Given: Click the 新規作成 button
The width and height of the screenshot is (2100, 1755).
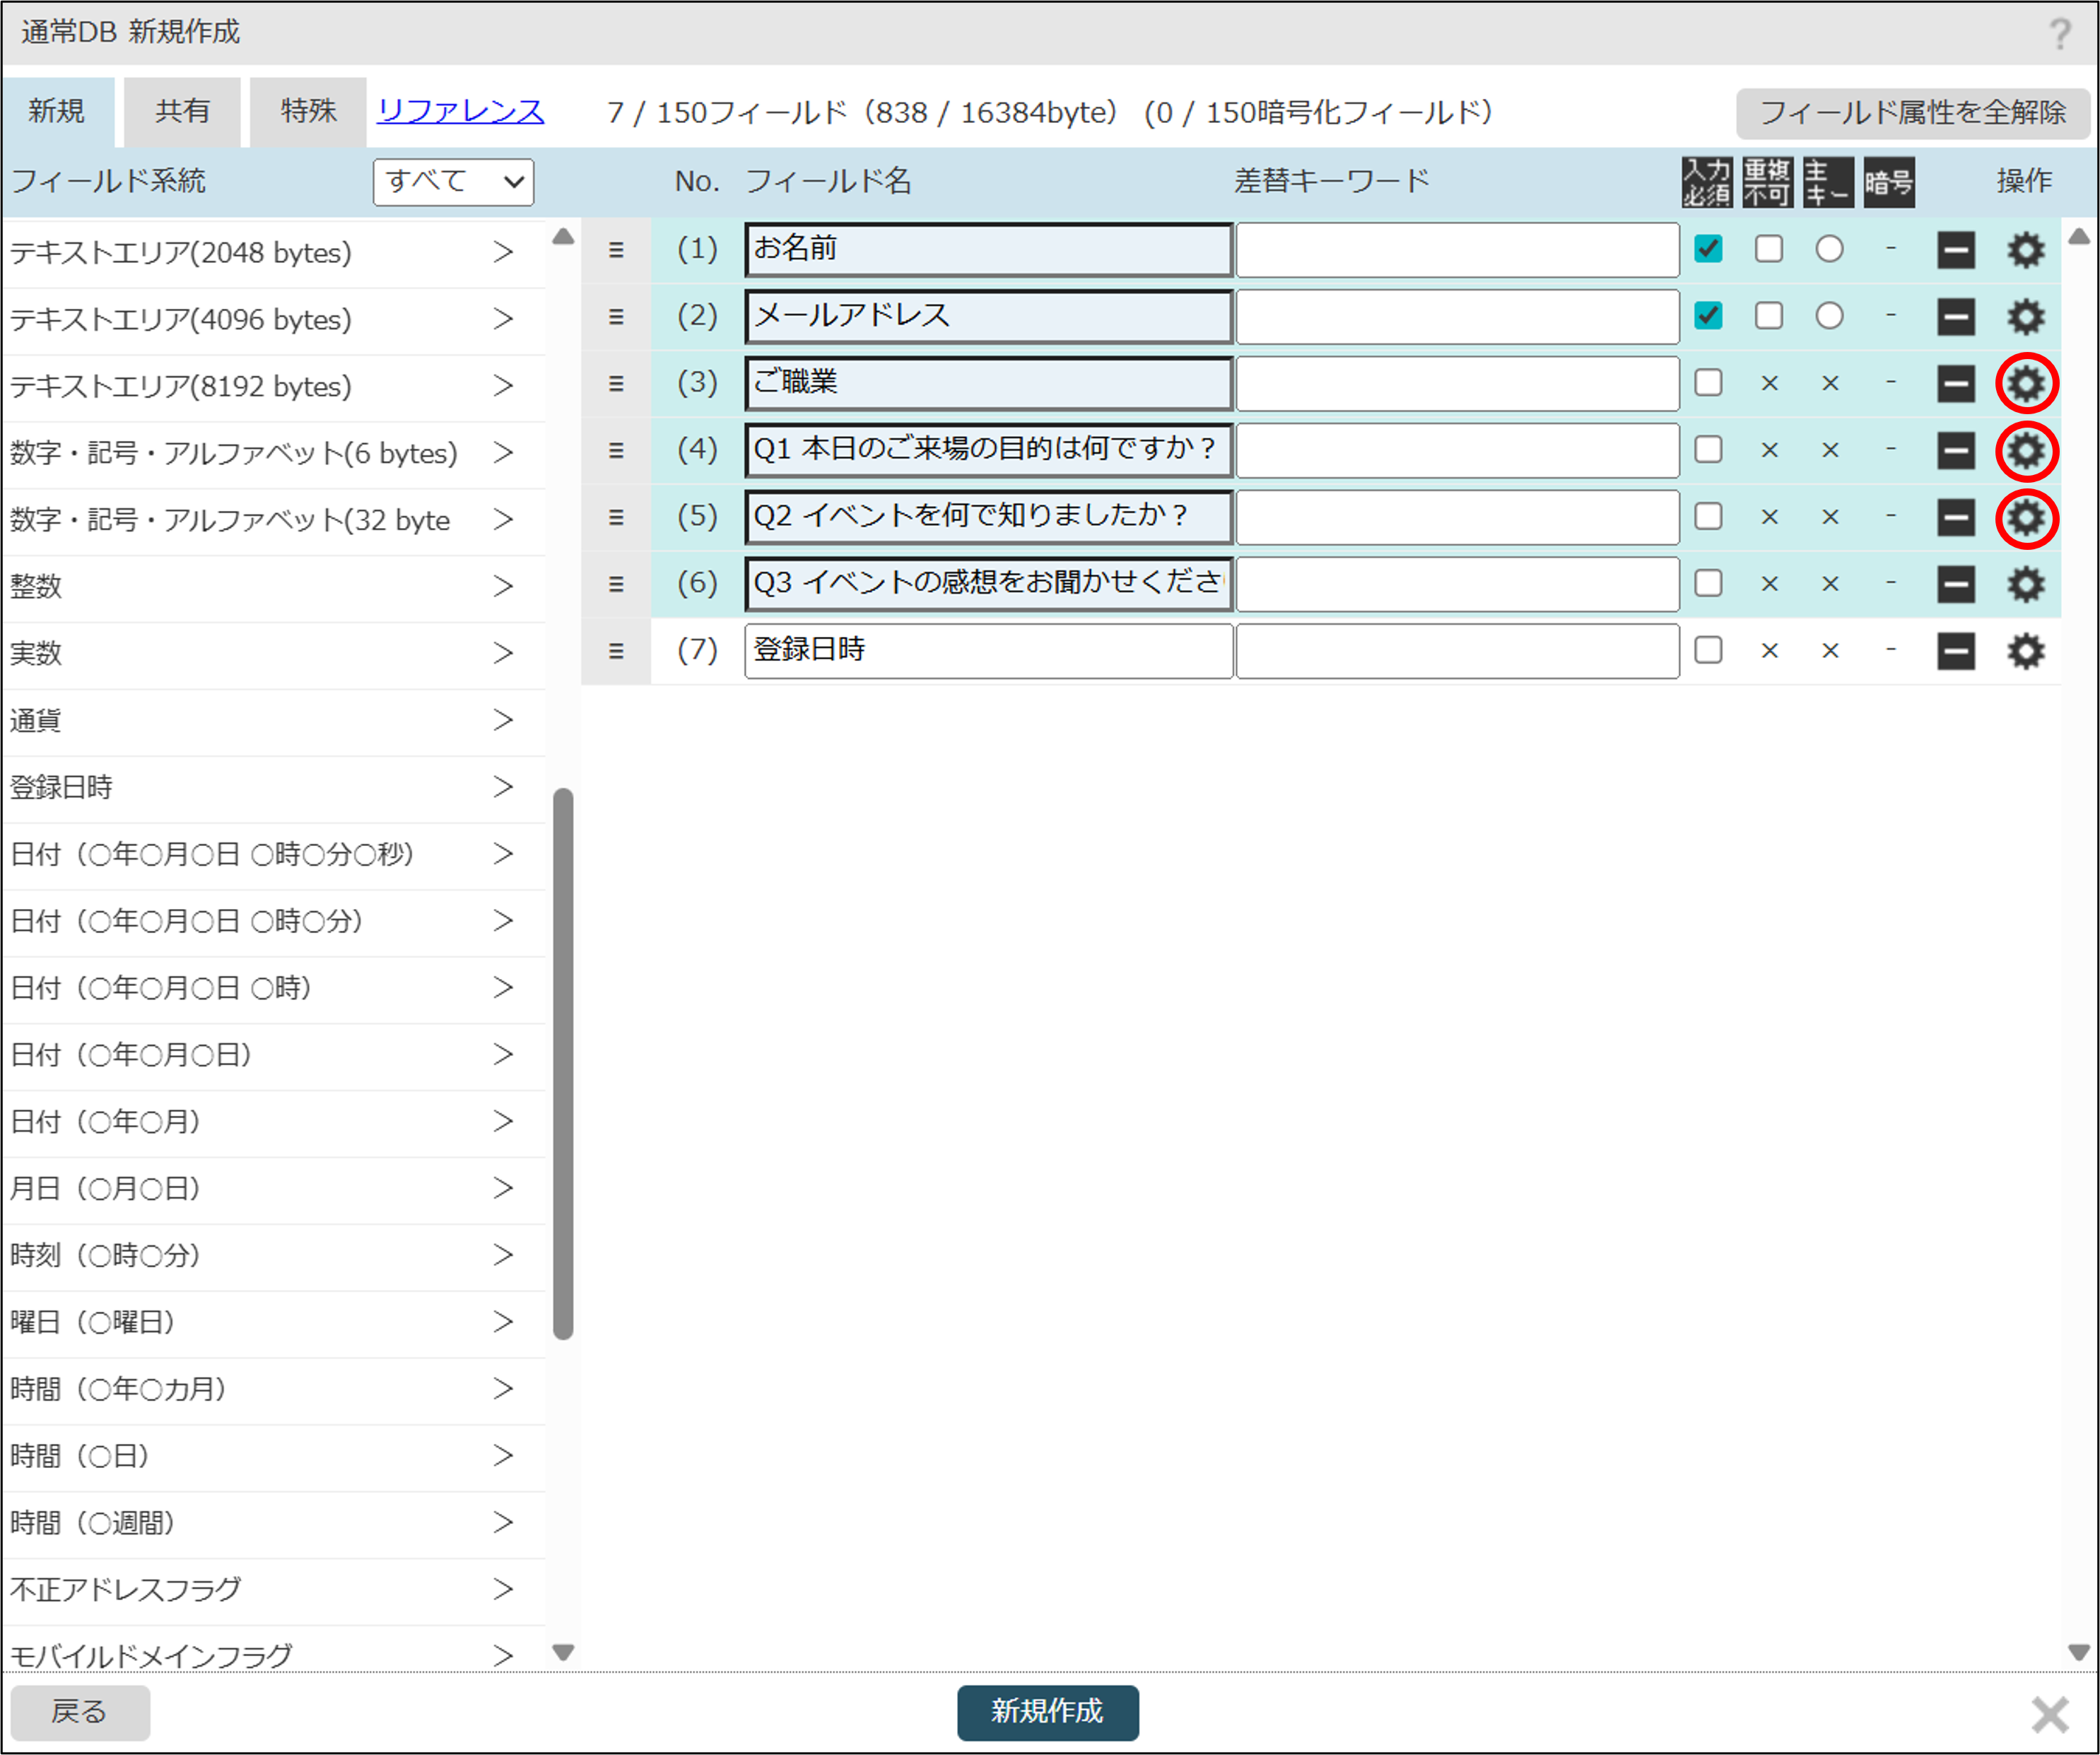Looking at the screenshot, I should pyautogui.click(x=1047, y=1711).
